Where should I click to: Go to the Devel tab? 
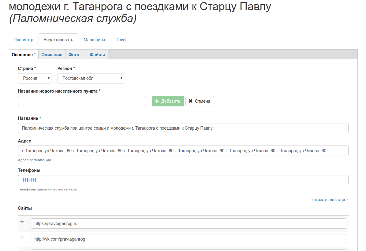(x=121, y=40)
